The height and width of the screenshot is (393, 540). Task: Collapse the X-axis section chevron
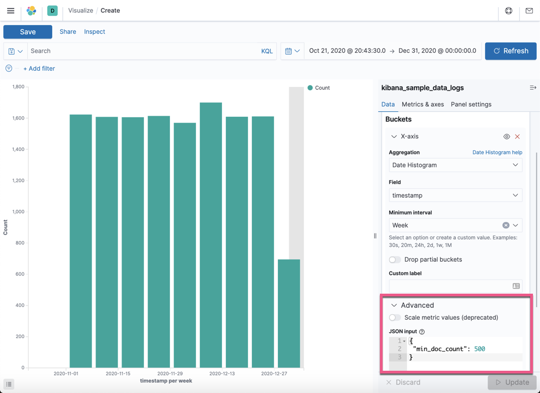394,137
